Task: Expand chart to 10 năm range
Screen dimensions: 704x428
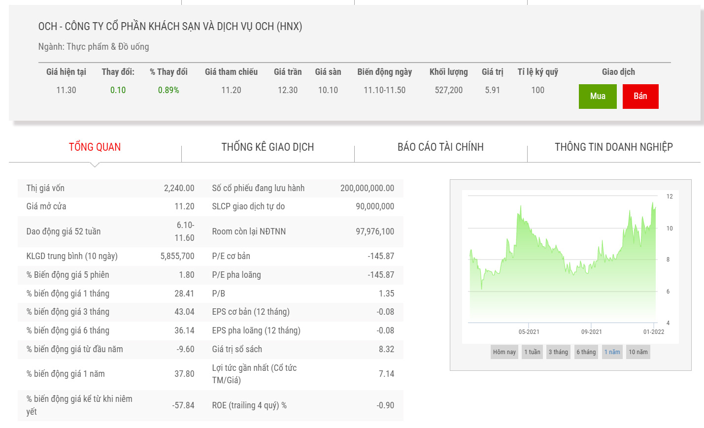Action: 638,352
